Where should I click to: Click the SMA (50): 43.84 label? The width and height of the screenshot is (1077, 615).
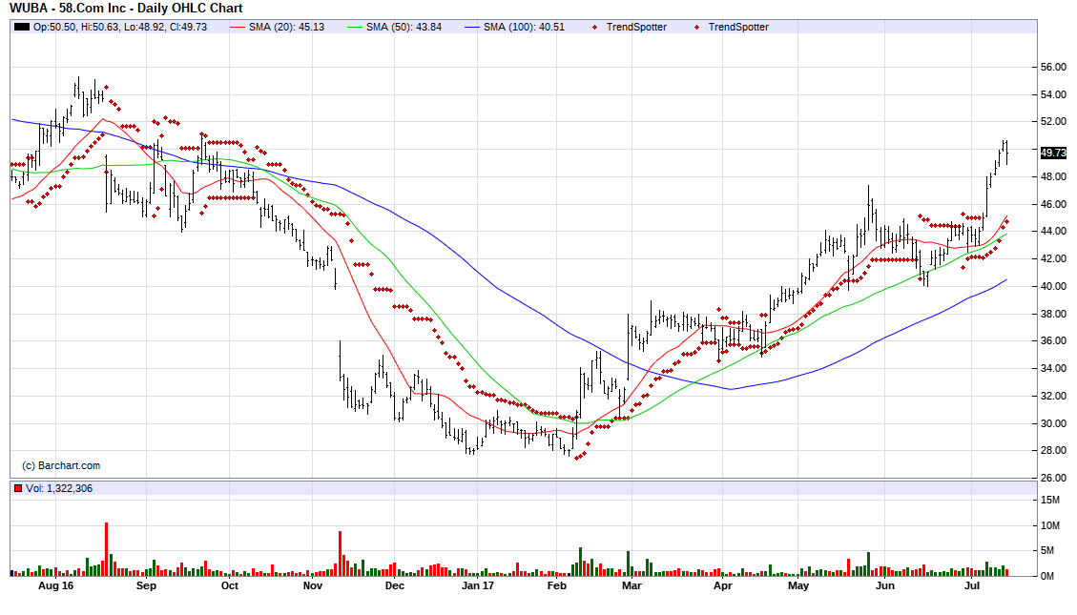click(x=404, y=28)
